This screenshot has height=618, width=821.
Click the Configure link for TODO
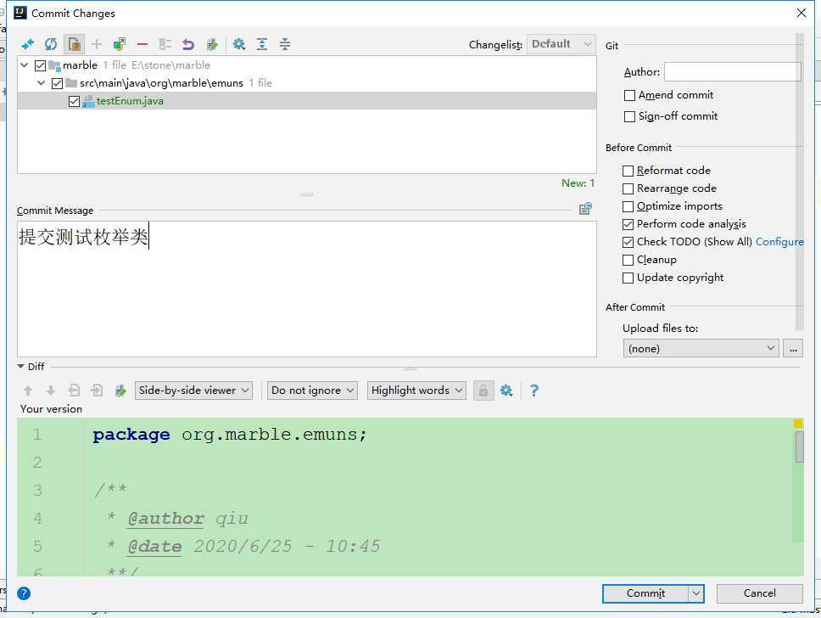coord(779,242)
